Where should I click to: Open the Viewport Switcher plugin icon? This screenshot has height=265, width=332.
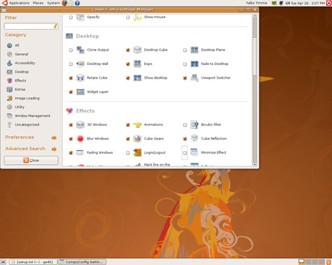click(x=194, y=78)
